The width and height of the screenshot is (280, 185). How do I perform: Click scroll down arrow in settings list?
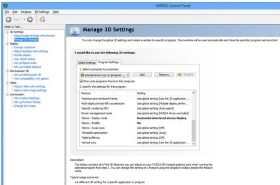pos(193,144)
